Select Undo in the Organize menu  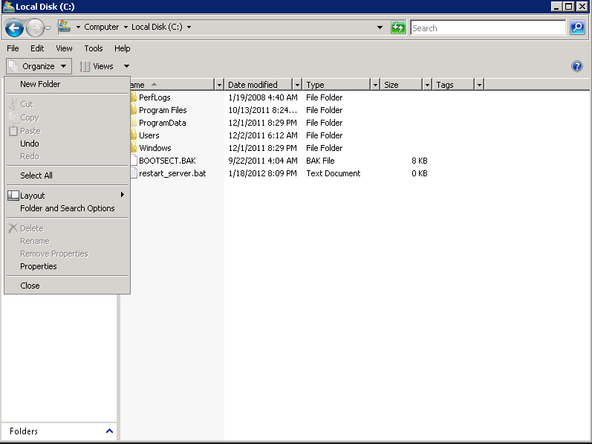pos(67,144)
